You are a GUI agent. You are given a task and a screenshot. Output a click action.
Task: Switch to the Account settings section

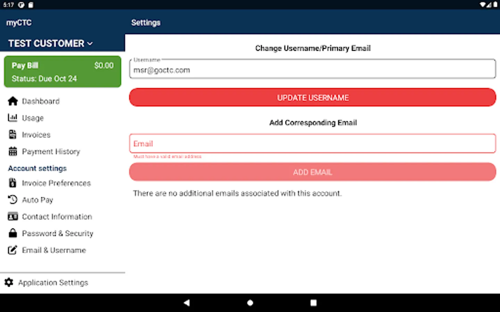37,168
